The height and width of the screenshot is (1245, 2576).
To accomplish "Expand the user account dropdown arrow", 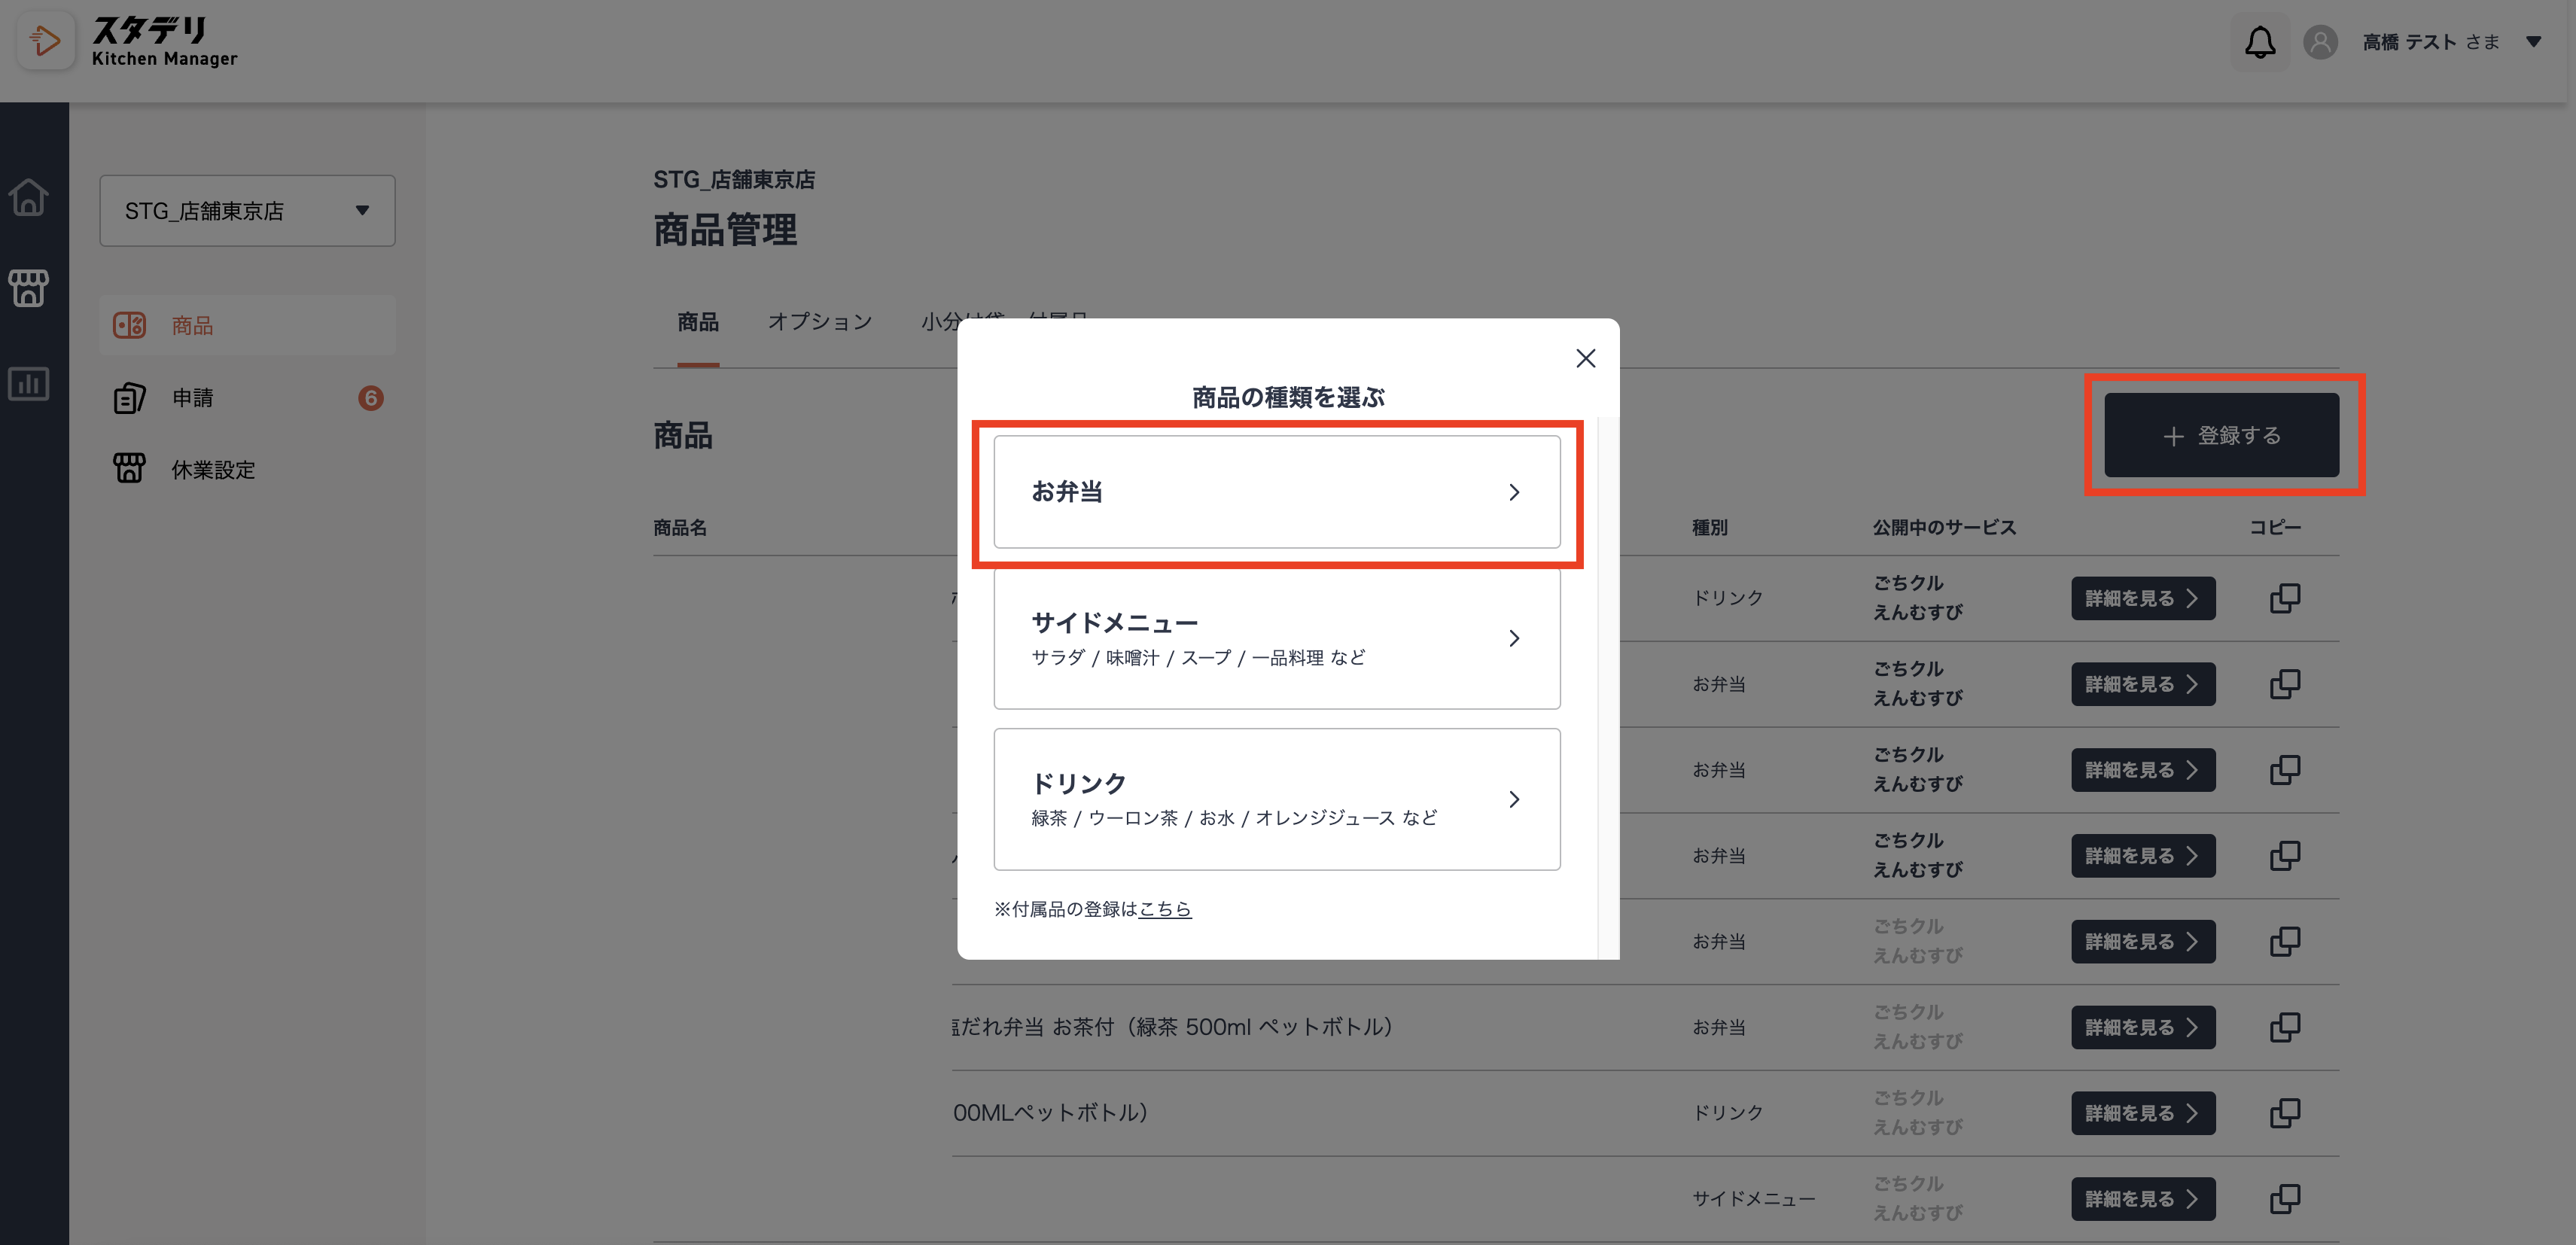I will tap(2534, 42).
